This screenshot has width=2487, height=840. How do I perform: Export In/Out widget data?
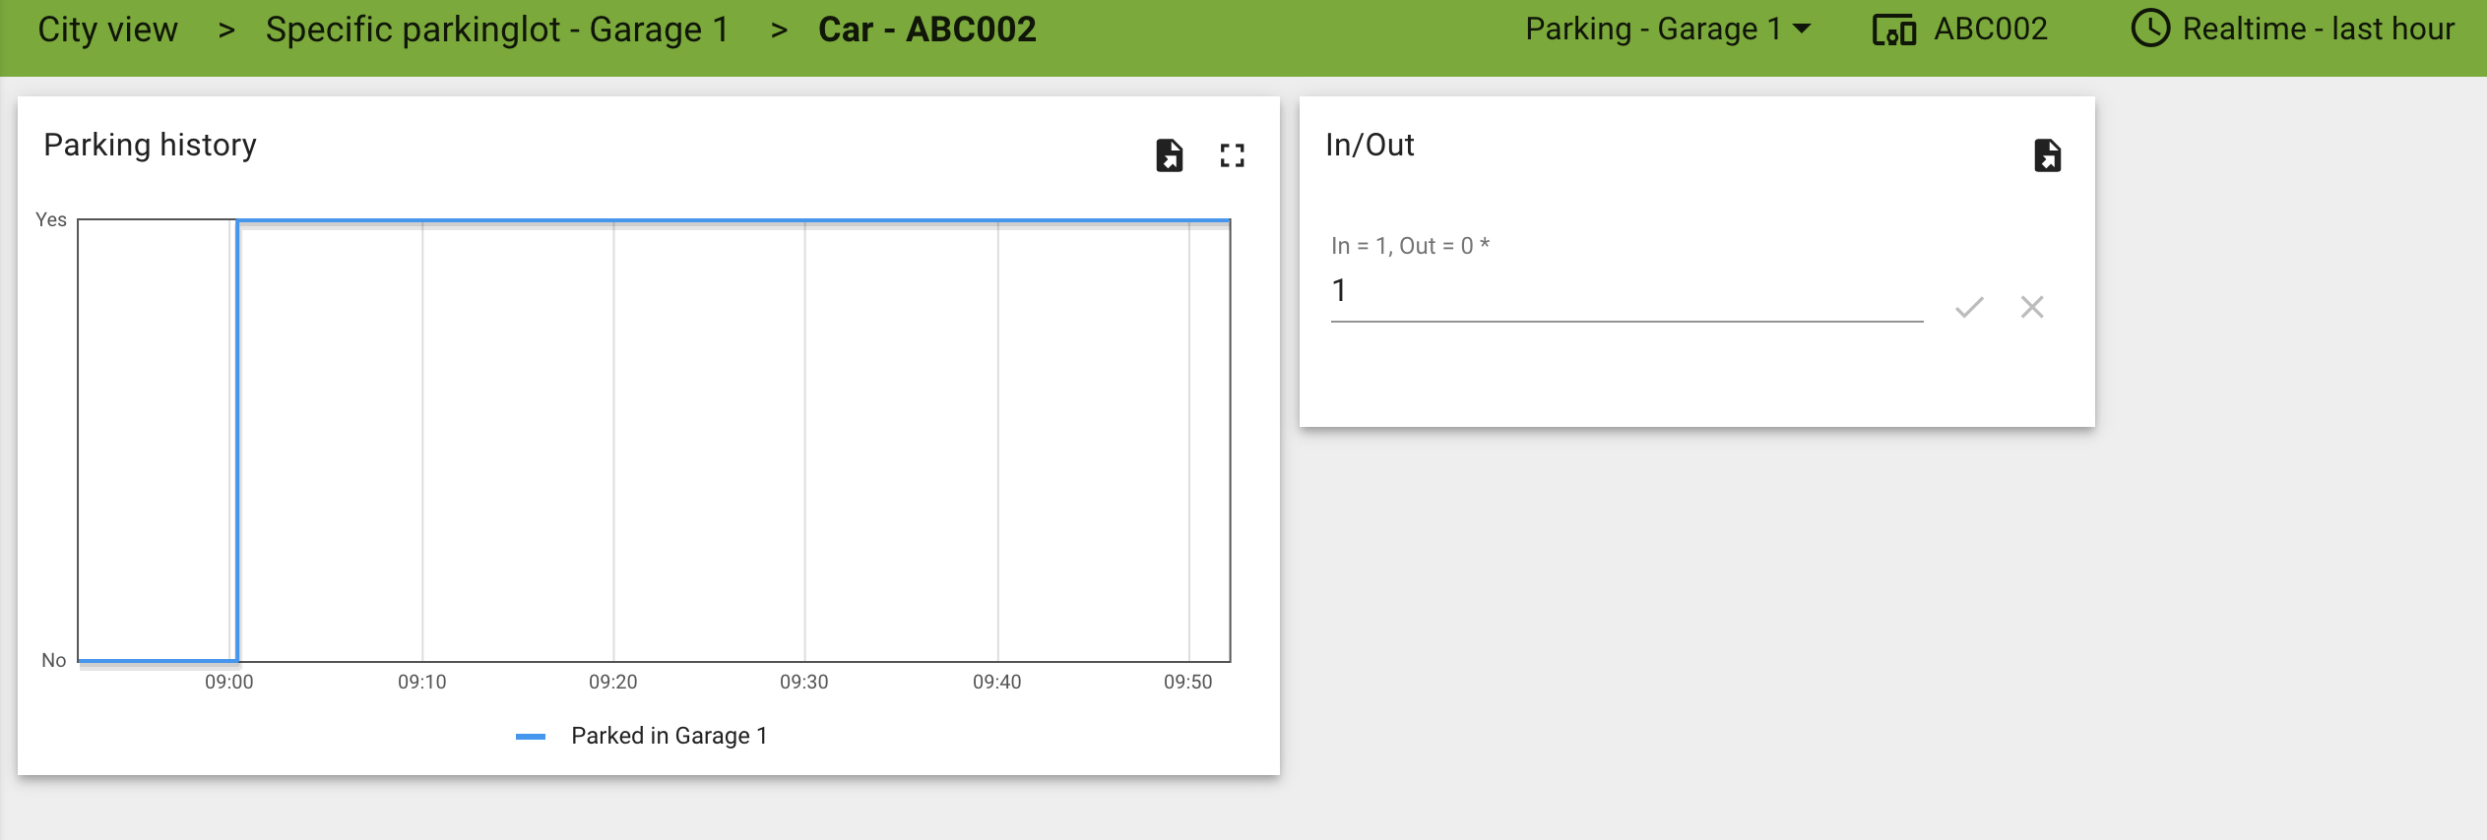(2047, 155)
